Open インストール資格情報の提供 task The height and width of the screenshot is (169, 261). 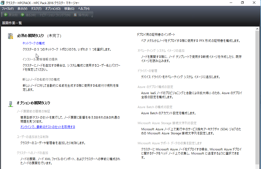pos(40,59)
